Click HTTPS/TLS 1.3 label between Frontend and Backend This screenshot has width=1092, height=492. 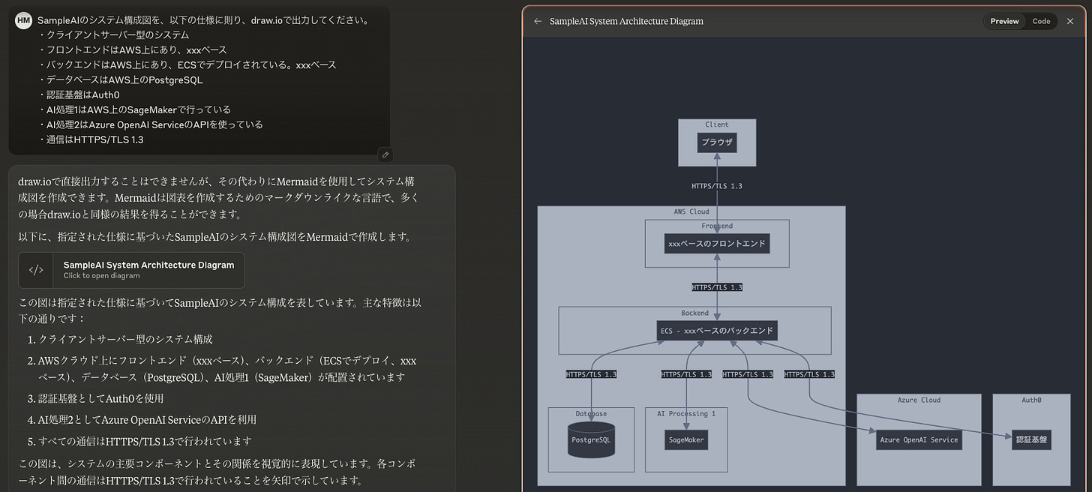(x=717, y=287)
